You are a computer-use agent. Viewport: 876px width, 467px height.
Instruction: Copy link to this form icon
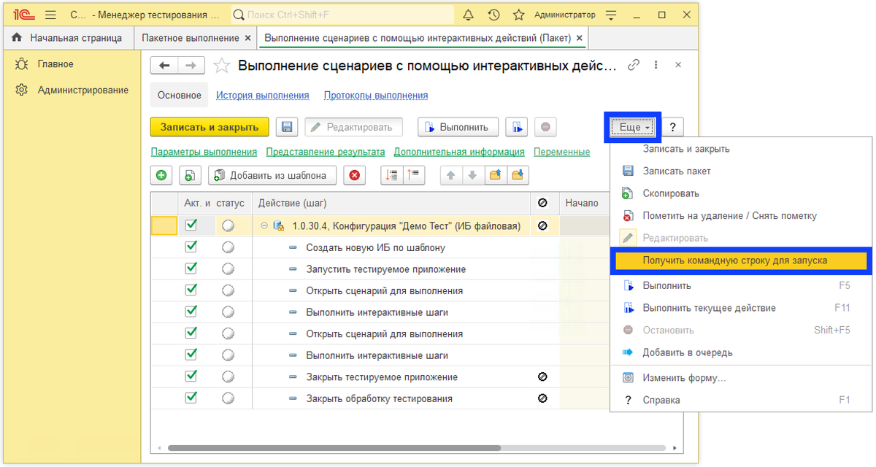click(x=634, y=65)
